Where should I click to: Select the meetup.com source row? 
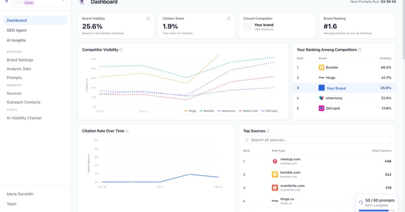317,161
